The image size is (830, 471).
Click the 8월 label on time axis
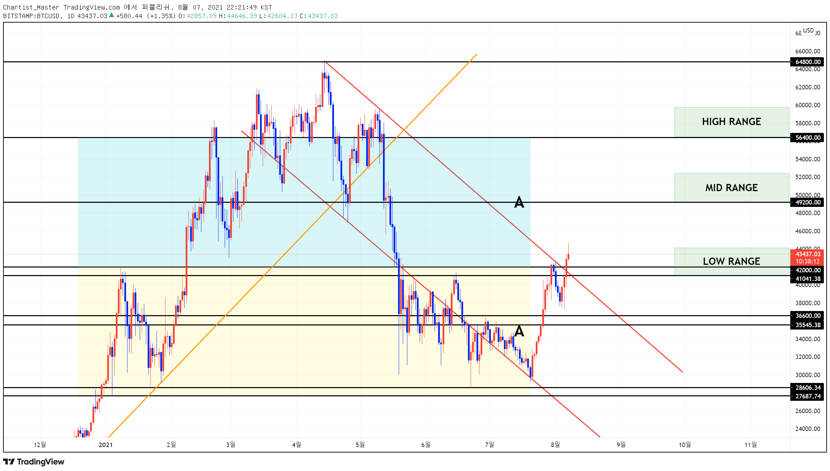coord(555,445)
